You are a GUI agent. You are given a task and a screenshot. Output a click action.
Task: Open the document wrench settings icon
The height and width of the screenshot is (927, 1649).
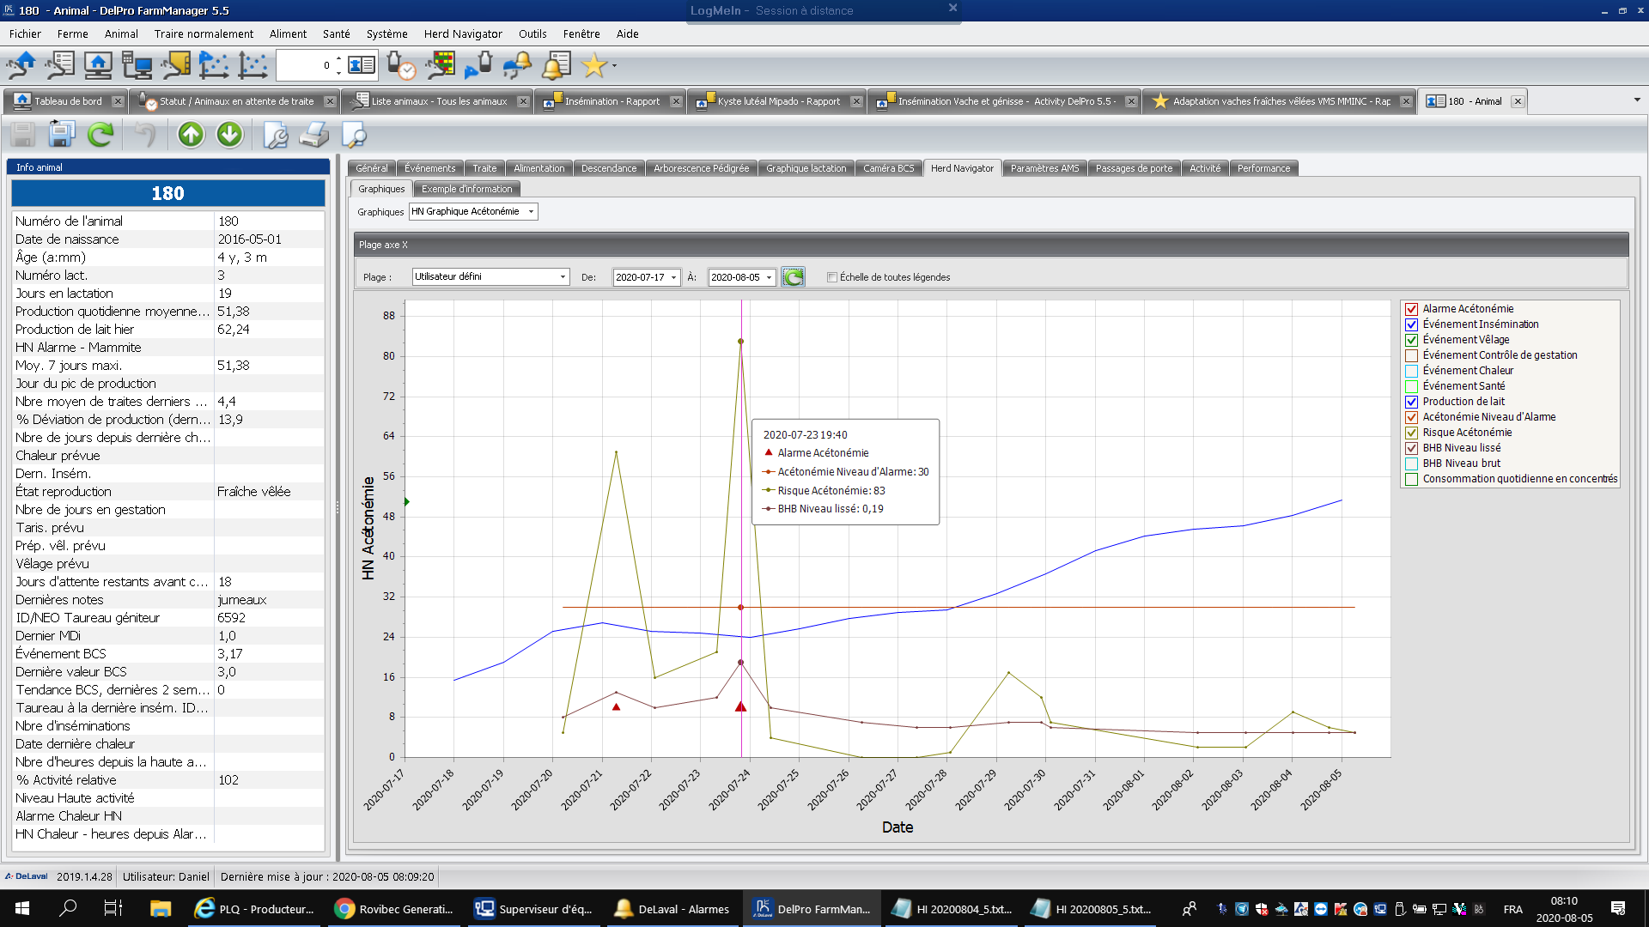coord(275,135)
